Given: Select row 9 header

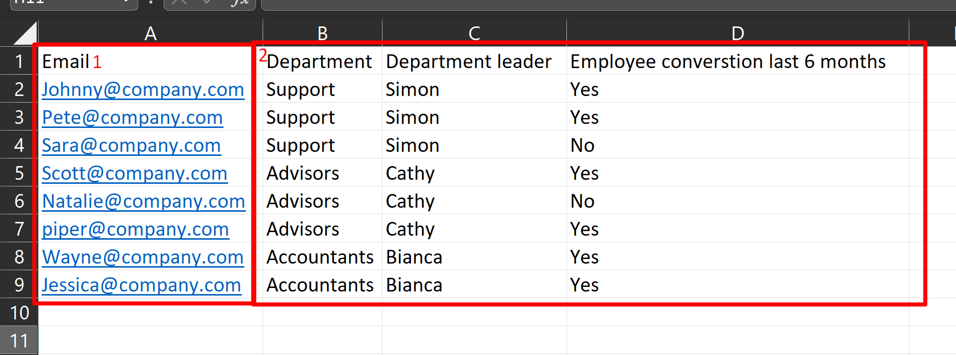Looking at the screenshot, I should click(x=19, y=284).
